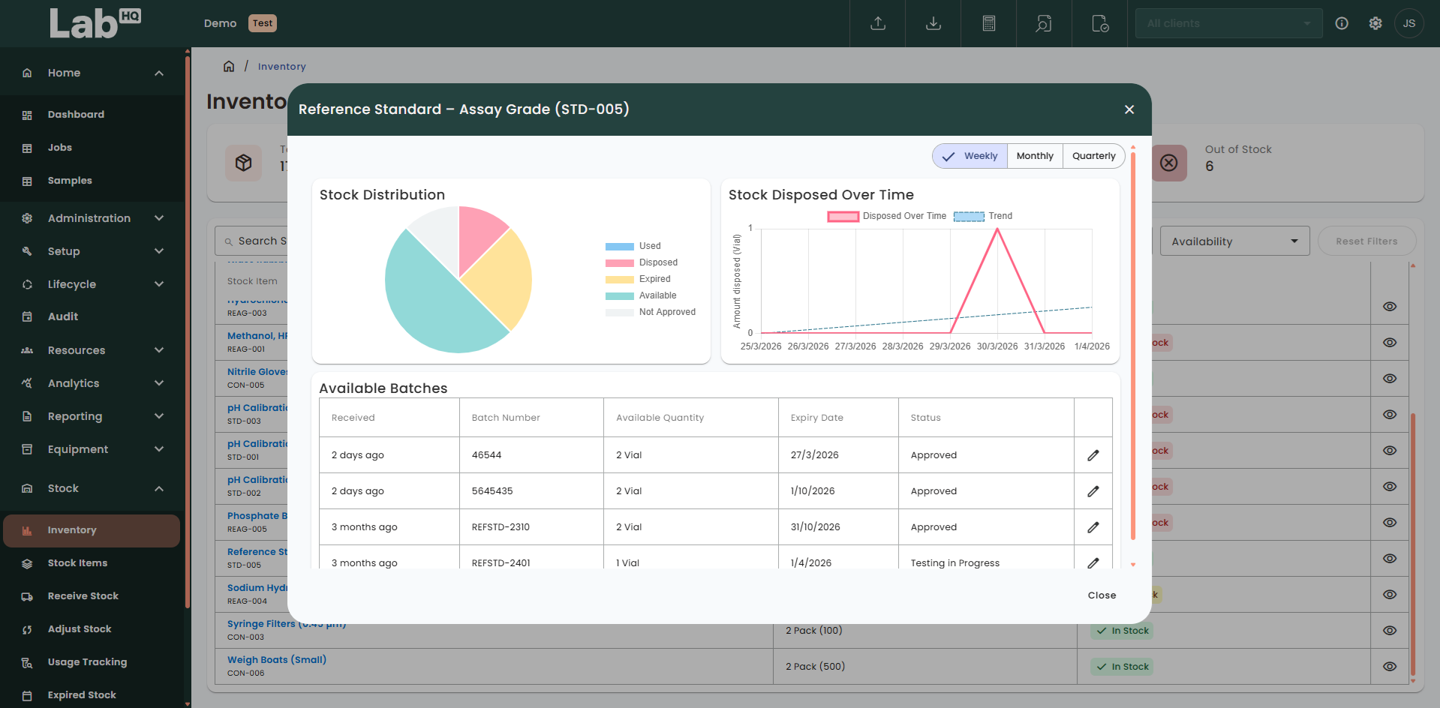Open Receive Stock in sidebar
Image resolution: width=1440 pixels, height=708 pixels.
click(x=83, y=596)
